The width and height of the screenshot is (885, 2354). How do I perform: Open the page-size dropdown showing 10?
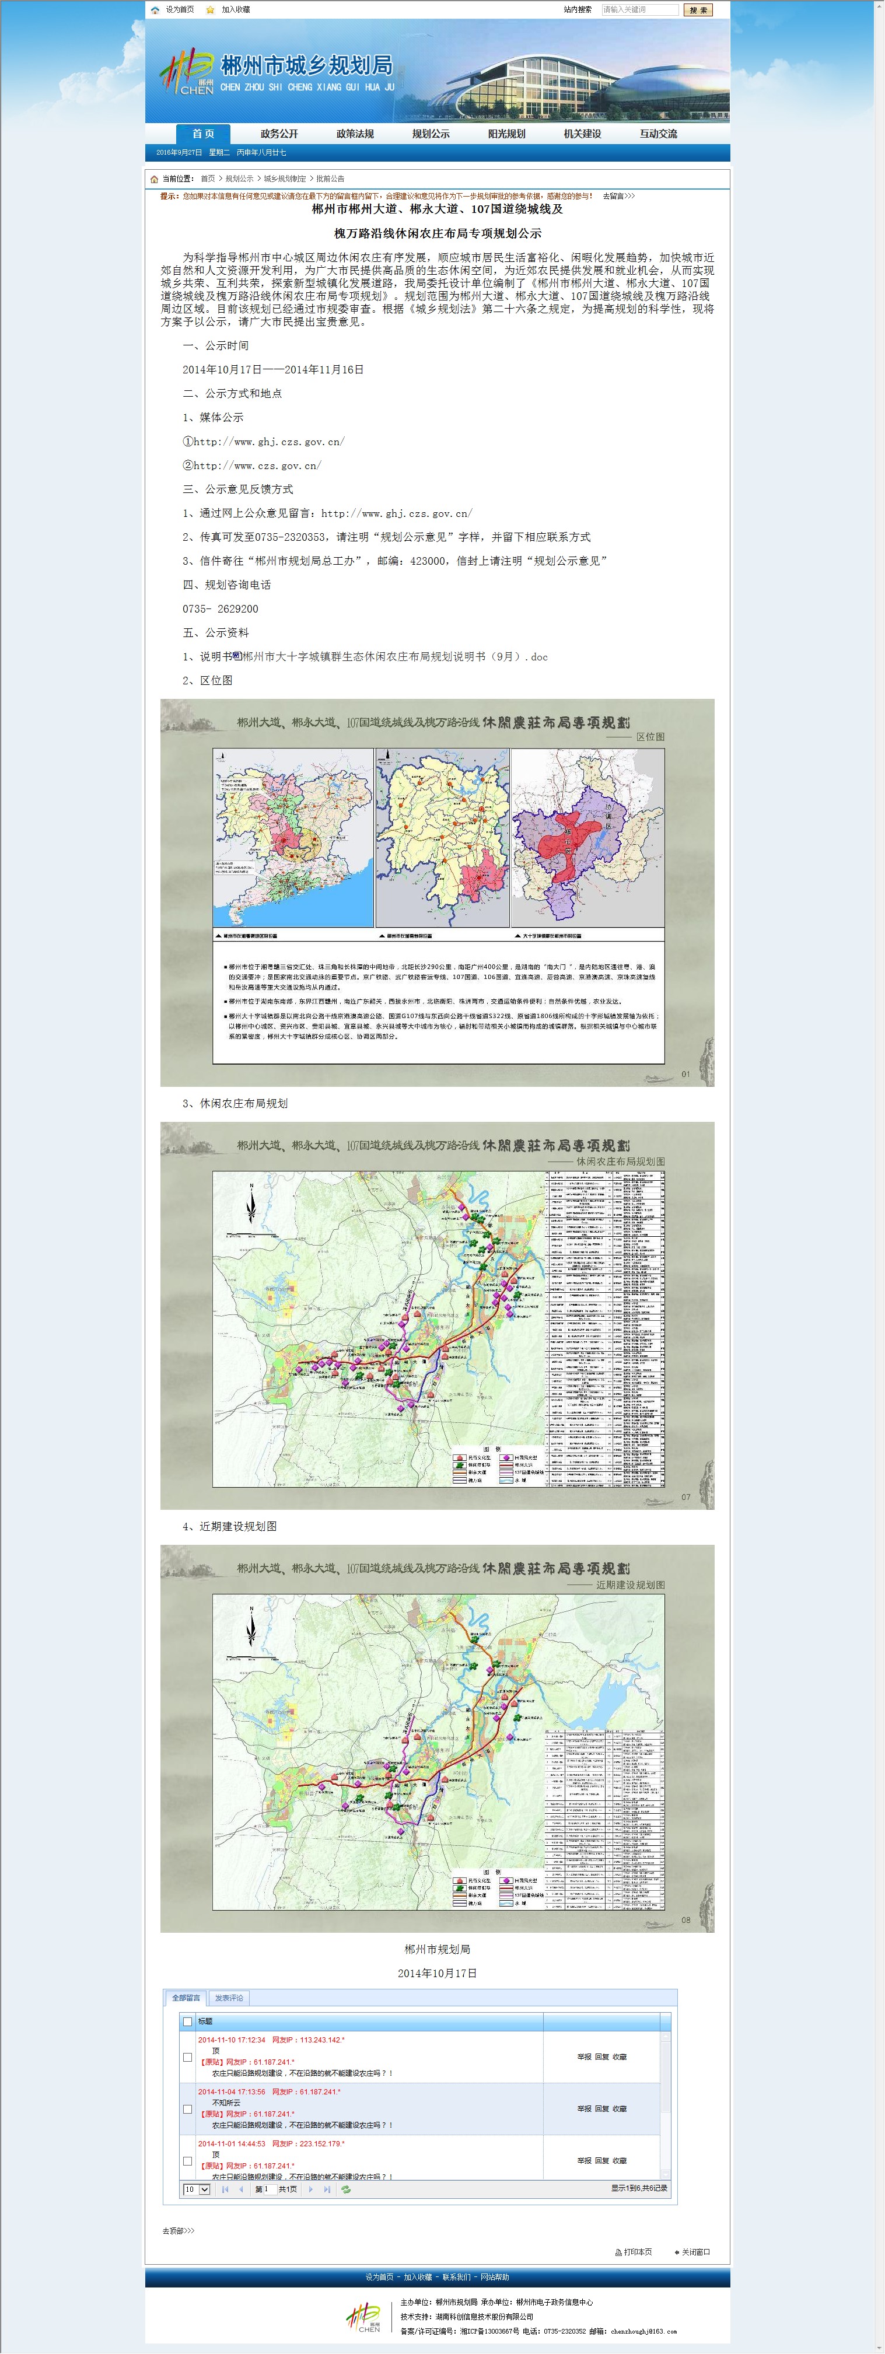(x=197, y=2189)
